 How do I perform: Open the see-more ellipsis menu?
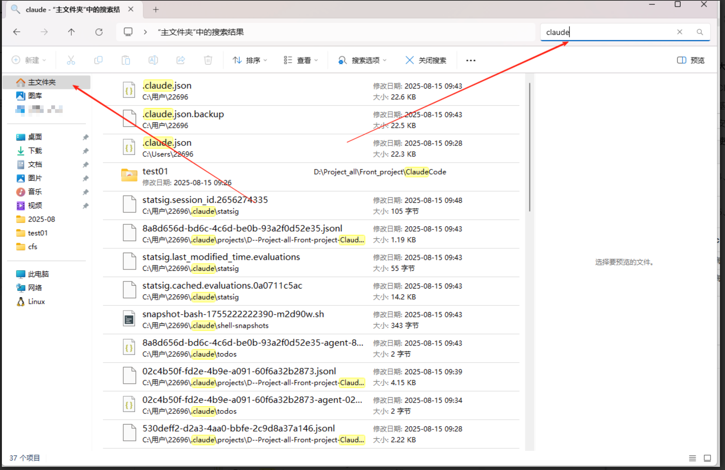[x=471, y=60]
